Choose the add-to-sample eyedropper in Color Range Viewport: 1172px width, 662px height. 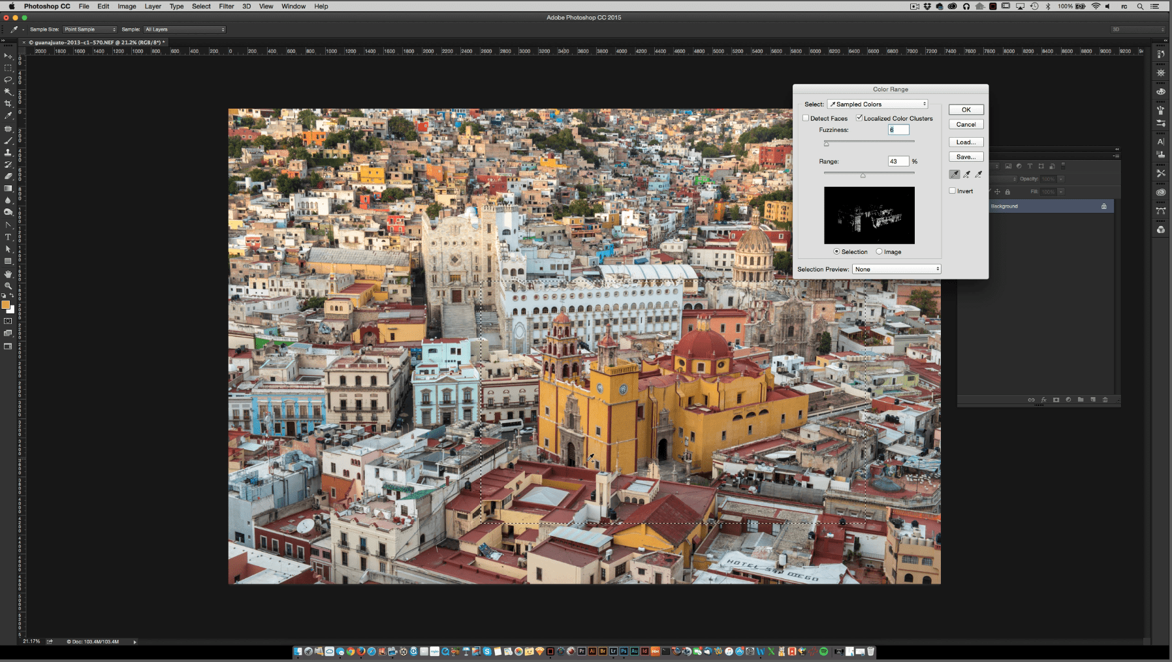point(967,174)
